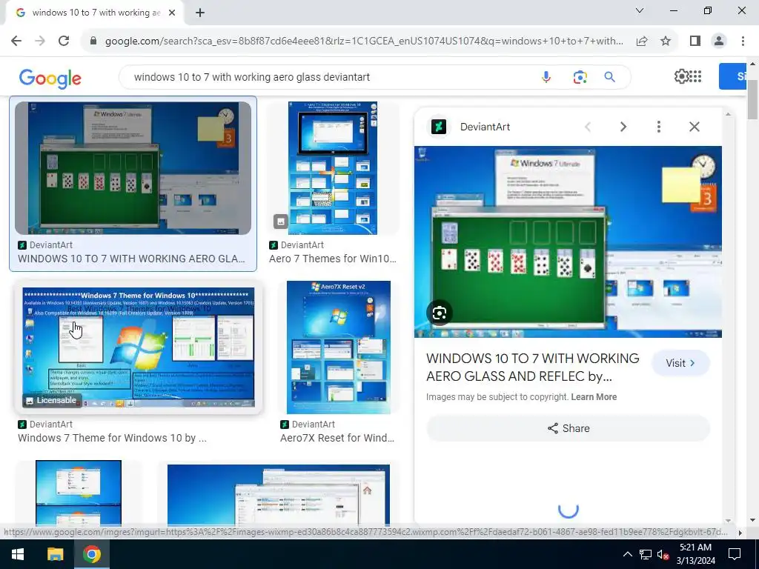The image size is (759, 569).
Task: Click the page vertical scrollbar
Action: click(752, 99)
